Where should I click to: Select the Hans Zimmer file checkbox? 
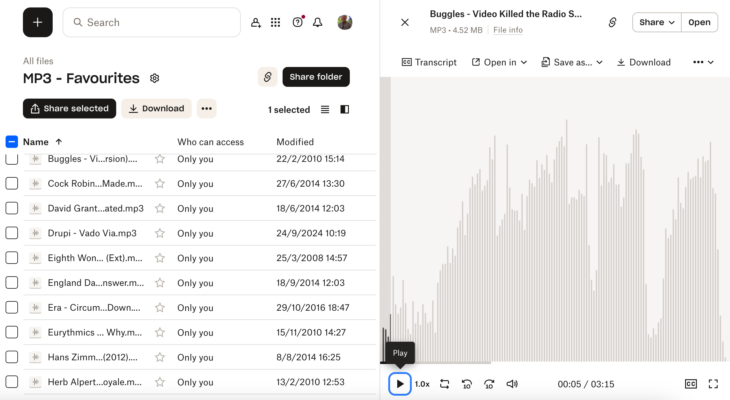click(x=12, y=357)
